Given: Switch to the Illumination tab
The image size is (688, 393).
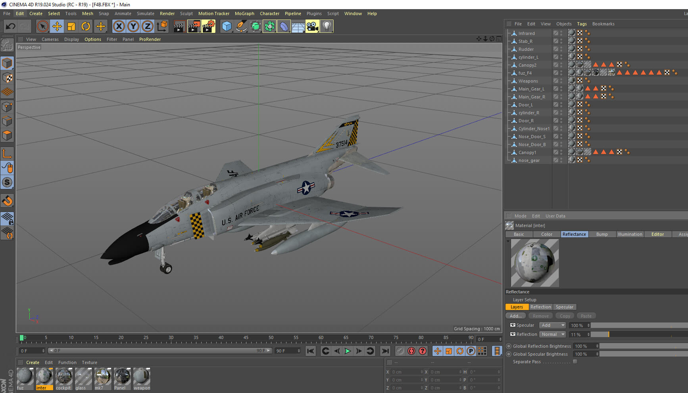Looking at the screenshot, I should (x=630, y=234).
